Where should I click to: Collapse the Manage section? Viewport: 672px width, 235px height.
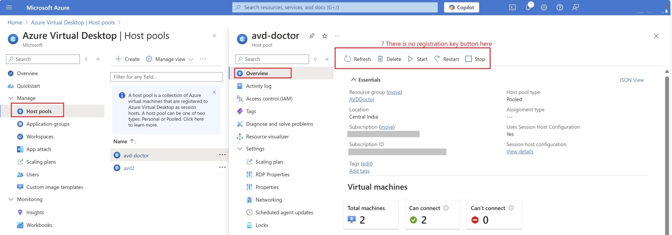(11, 98)
